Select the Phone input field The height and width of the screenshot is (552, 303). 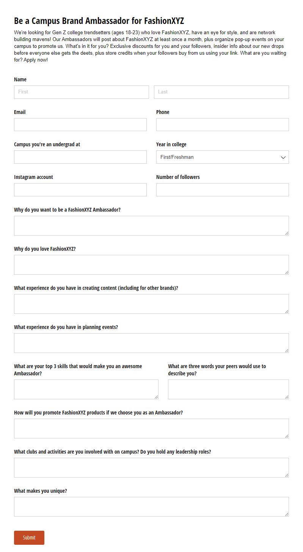223,125
